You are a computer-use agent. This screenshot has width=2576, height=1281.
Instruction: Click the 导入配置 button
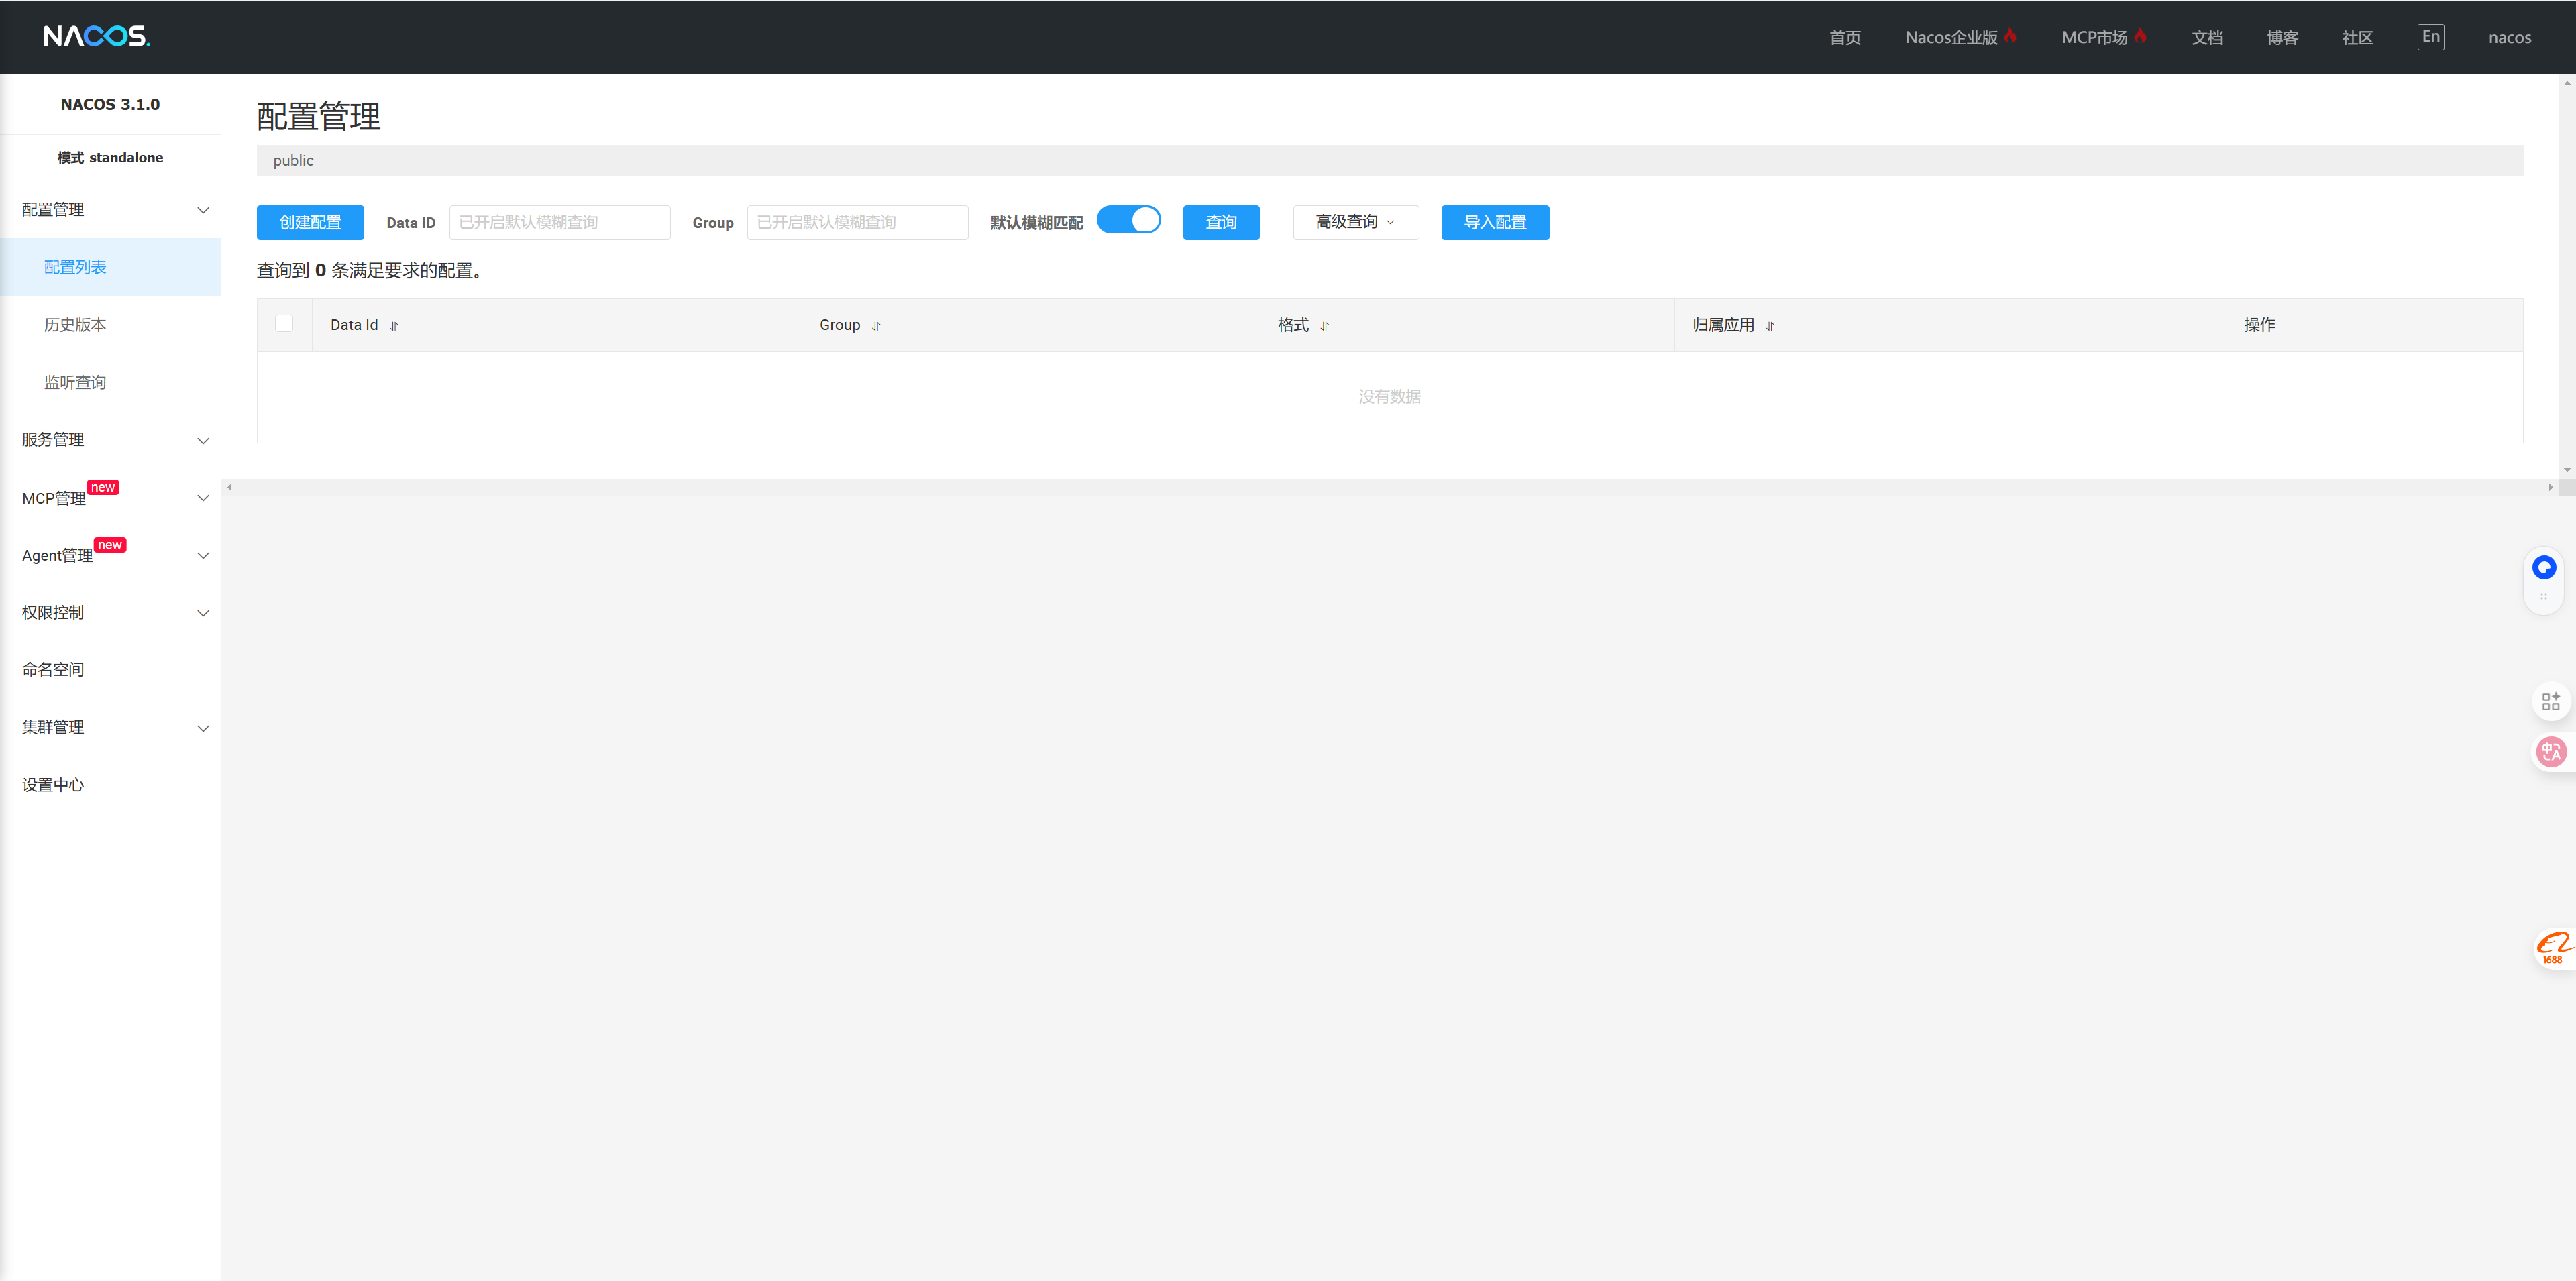pyautogui.click(x=1494, y=222)
